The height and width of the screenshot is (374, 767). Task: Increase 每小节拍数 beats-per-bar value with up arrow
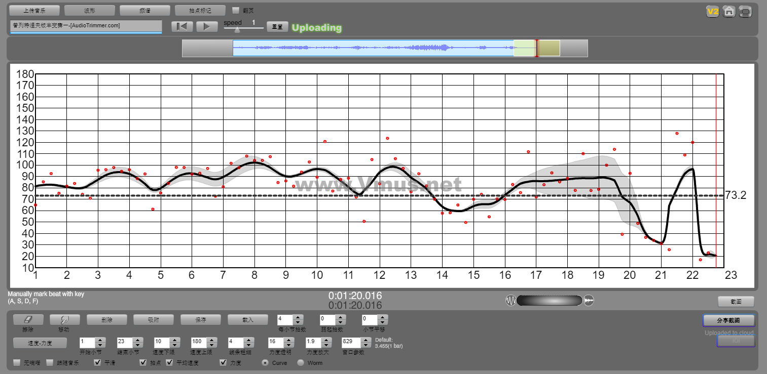tap(299, 317)
